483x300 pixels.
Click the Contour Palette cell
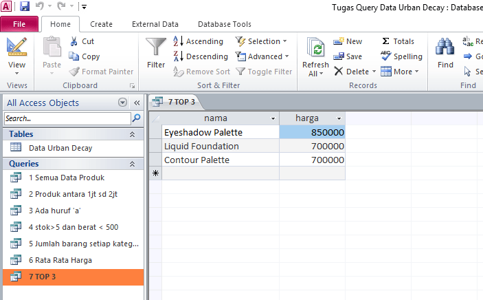[221, 160]
